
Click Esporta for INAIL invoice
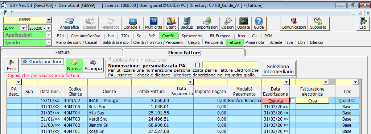276,100
